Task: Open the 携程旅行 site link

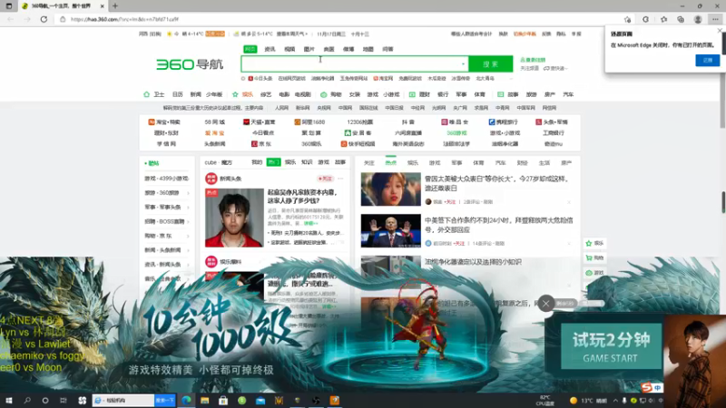Action: tap(504, 122)
